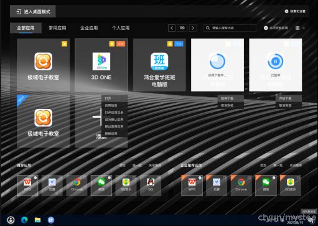Open QQ音乐 in 推荐应用 section

click(x=126, y=186)
